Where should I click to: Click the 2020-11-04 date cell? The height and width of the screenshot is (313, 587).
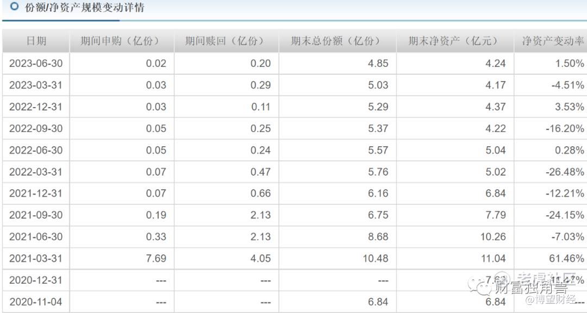[x=36, y=302]
